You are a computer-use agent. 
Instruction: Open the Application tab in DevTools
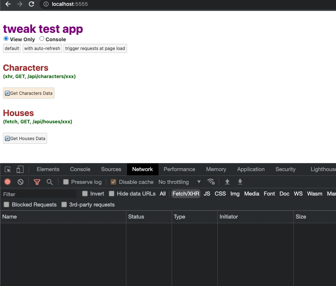[251, 169]
